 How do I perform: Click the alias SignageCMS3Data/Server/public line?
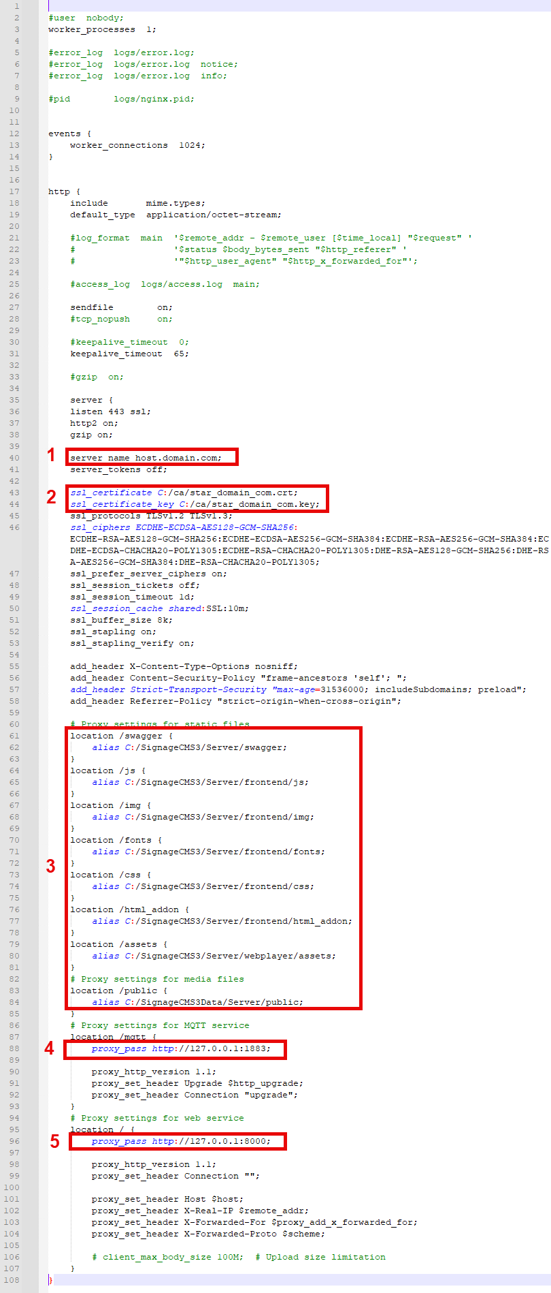click(197, 1002)
